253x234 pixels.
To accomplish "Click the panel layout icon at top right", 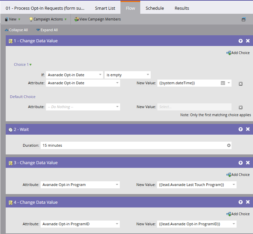I will pyautogui.click(x=244, y=19).
